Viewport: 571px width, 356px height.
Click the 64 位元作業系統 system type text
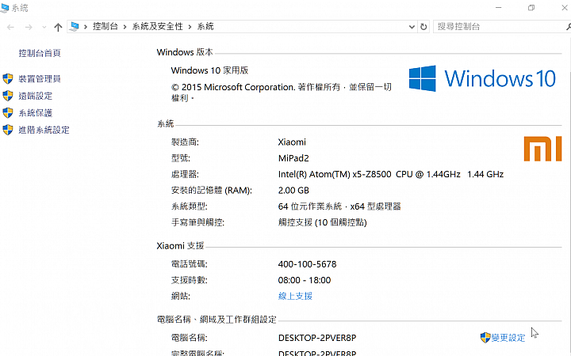pos(339,206)
